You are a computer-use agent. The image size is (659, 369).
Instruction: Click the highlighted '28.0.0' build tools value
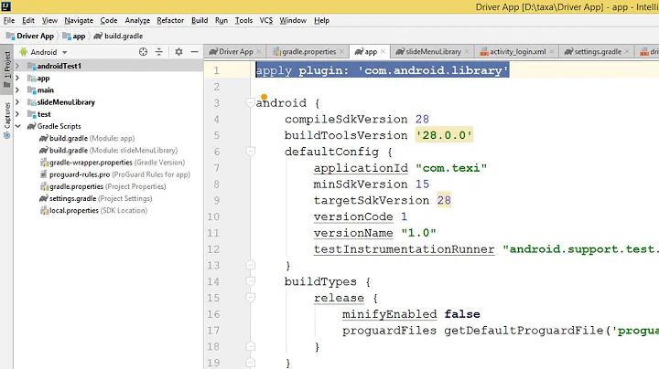point(444,135)
